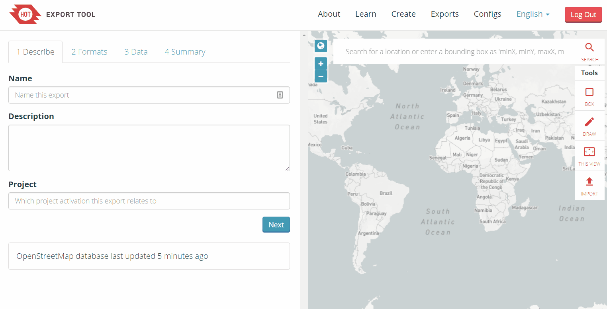Click the HOT Export Tool logo

53,14
